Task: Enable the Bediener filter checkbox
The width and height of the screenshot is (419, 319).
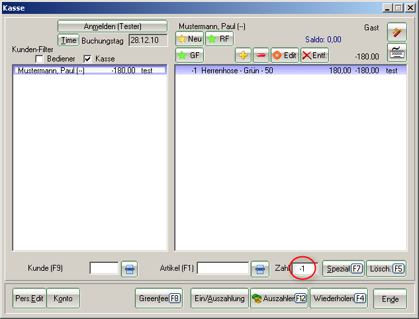Action: click(x=39, y=59)
